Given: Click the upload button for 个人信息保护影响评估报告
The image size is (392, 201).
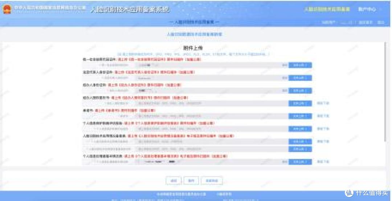Looking at the screenshot, I should tap(300, 129).
